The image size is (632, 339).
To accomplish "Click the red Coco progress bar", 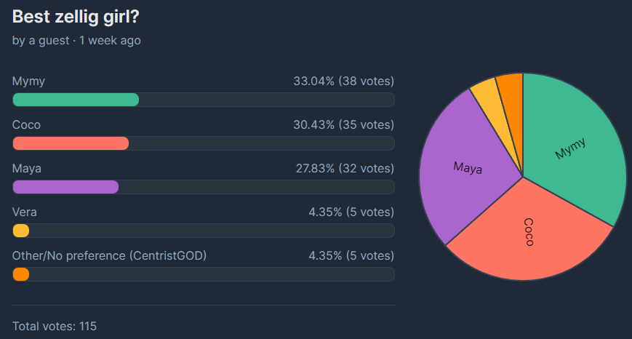I will [71, 143].
